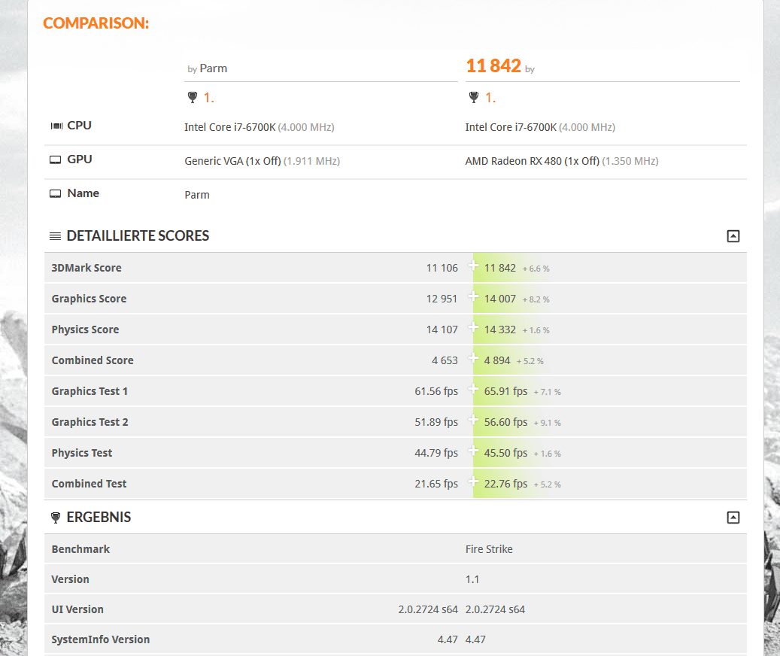Click the plus icon in Combined Test row
This screenshot has width=780, height=656.
[x=473, y=482]
